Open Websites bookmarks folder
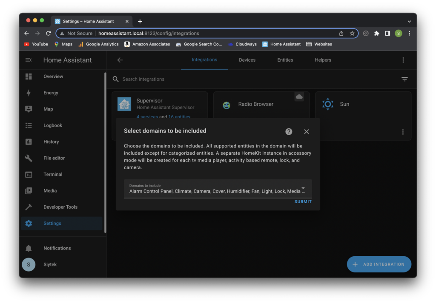436x303 pixels. pyautogui.click(x=319, y=44)
